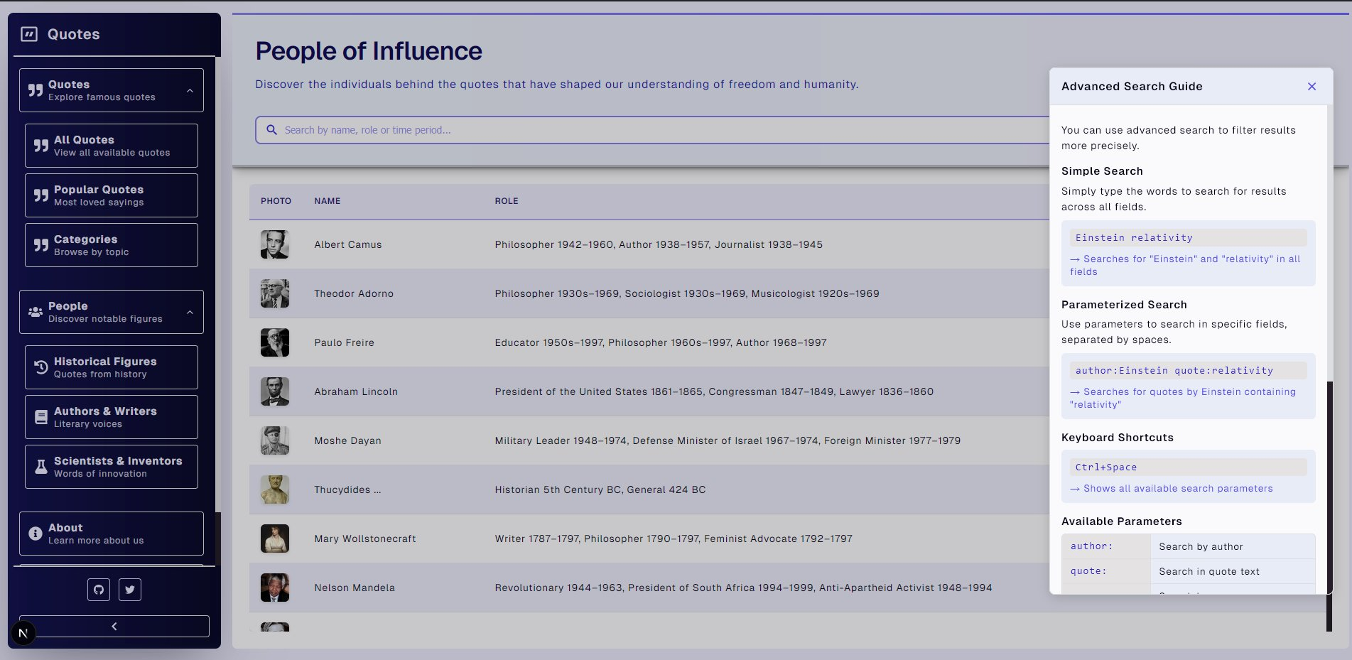The height and width of the screenshot is (660, 1352).
Task: Click the People group icon
Action: 36,312
